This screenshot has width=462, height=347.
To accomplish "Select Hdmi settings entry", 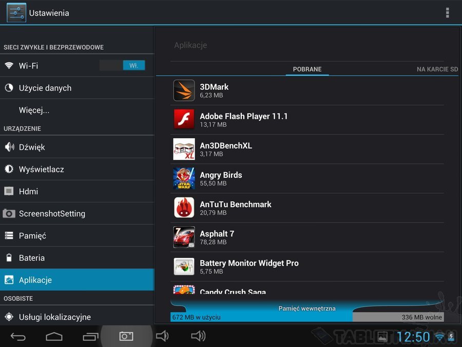I will [77, 191].
